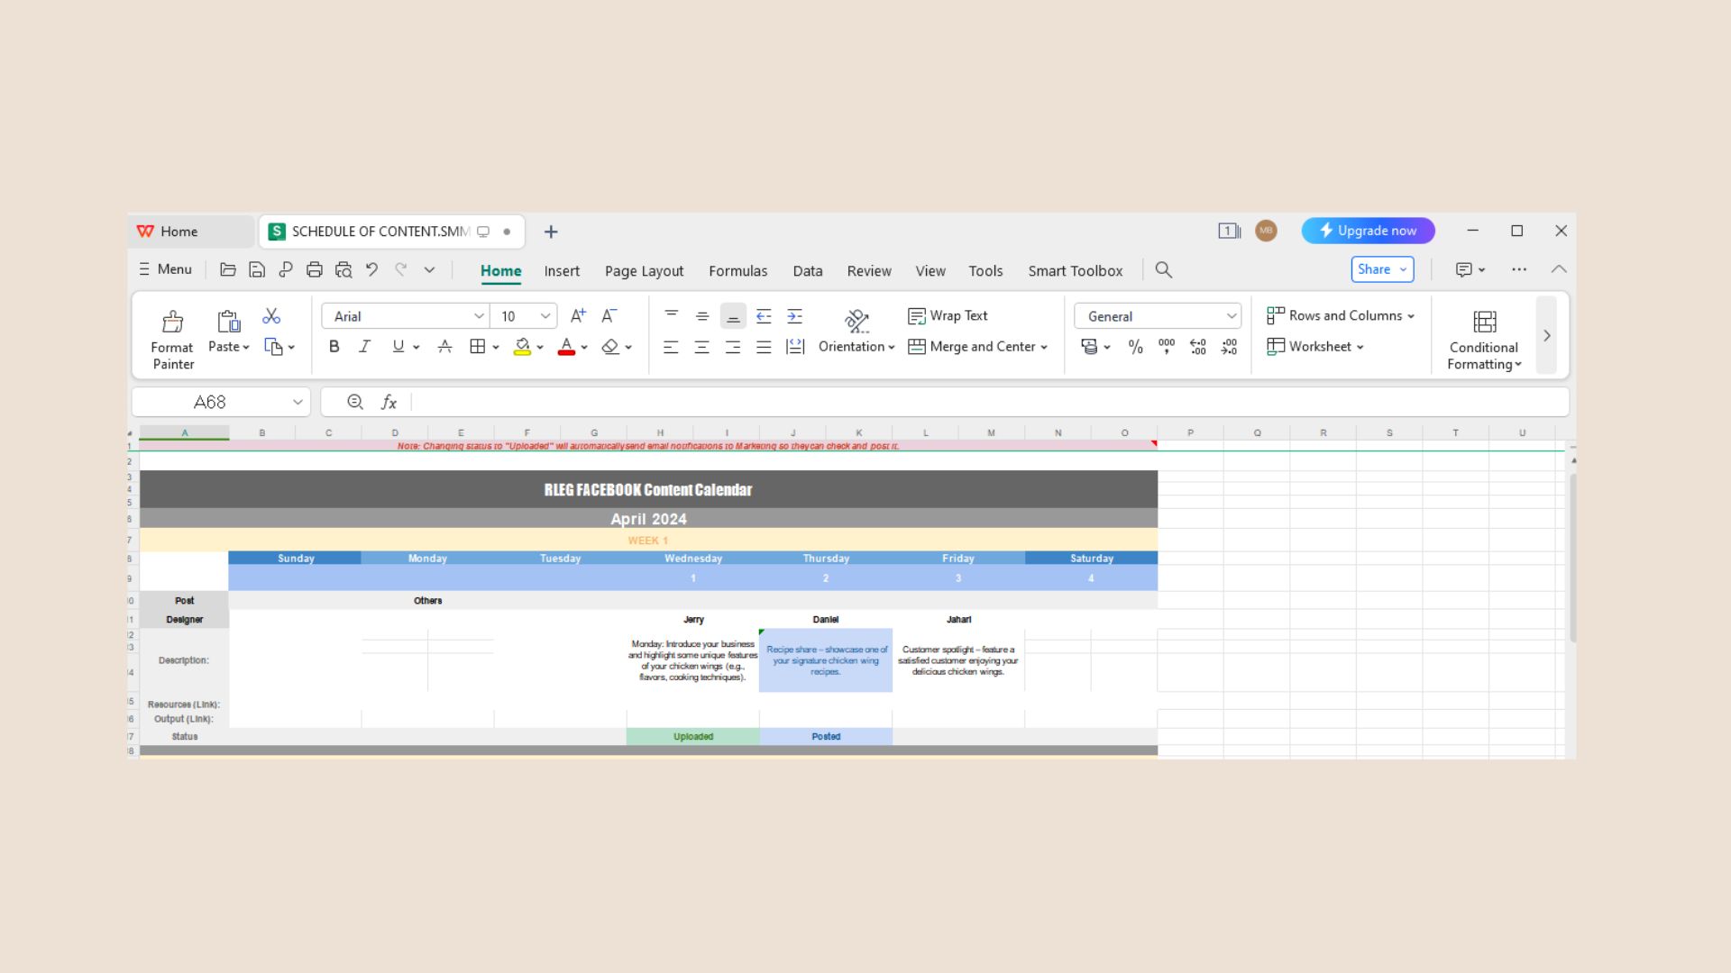Expand the General number format dropdown
Screen dimensions: 1731x973
pos(1231,316)
